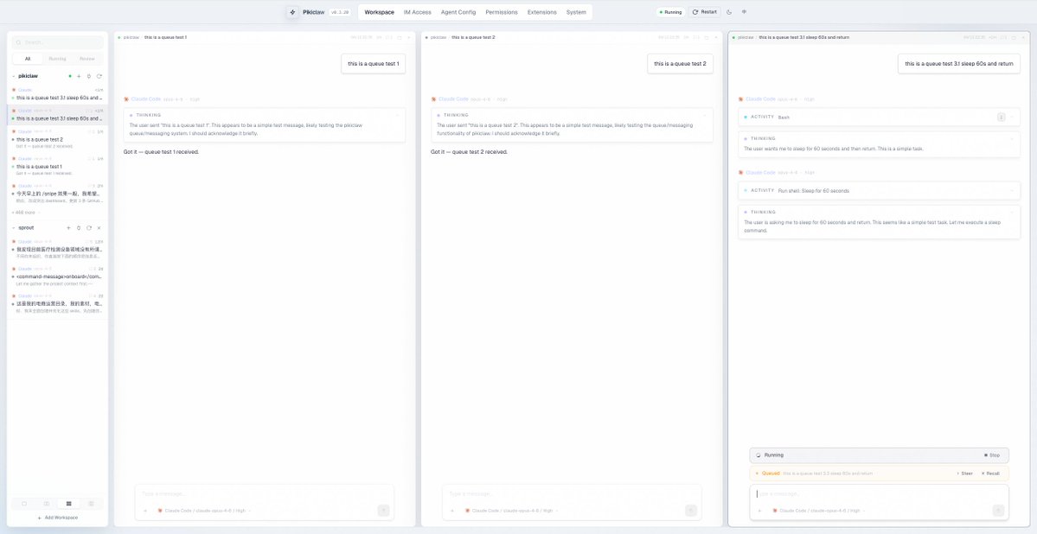Open the '/snipe' Chinese session in pikiclaw
Image resolution: width=1037 pixels, height=534 pixels.
click(x=58, y=193)
